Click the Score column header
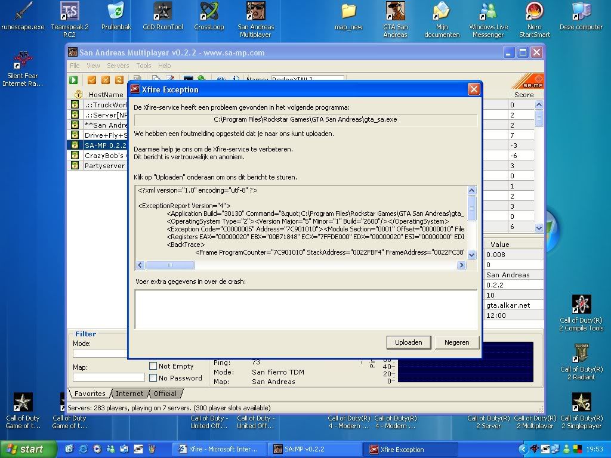The width and height of the screenshot is (611, 458). pyautogui.click(x=524, y=95)
